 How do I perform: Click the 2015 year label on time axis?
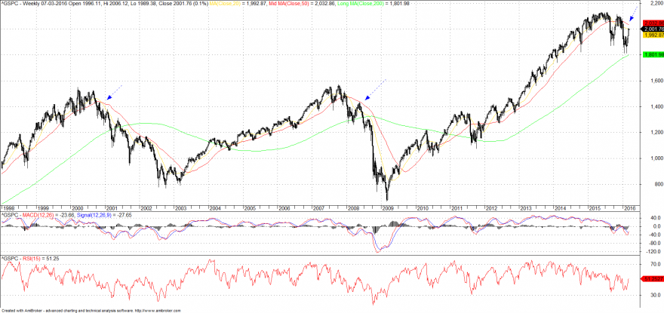(x=595, y=209)
